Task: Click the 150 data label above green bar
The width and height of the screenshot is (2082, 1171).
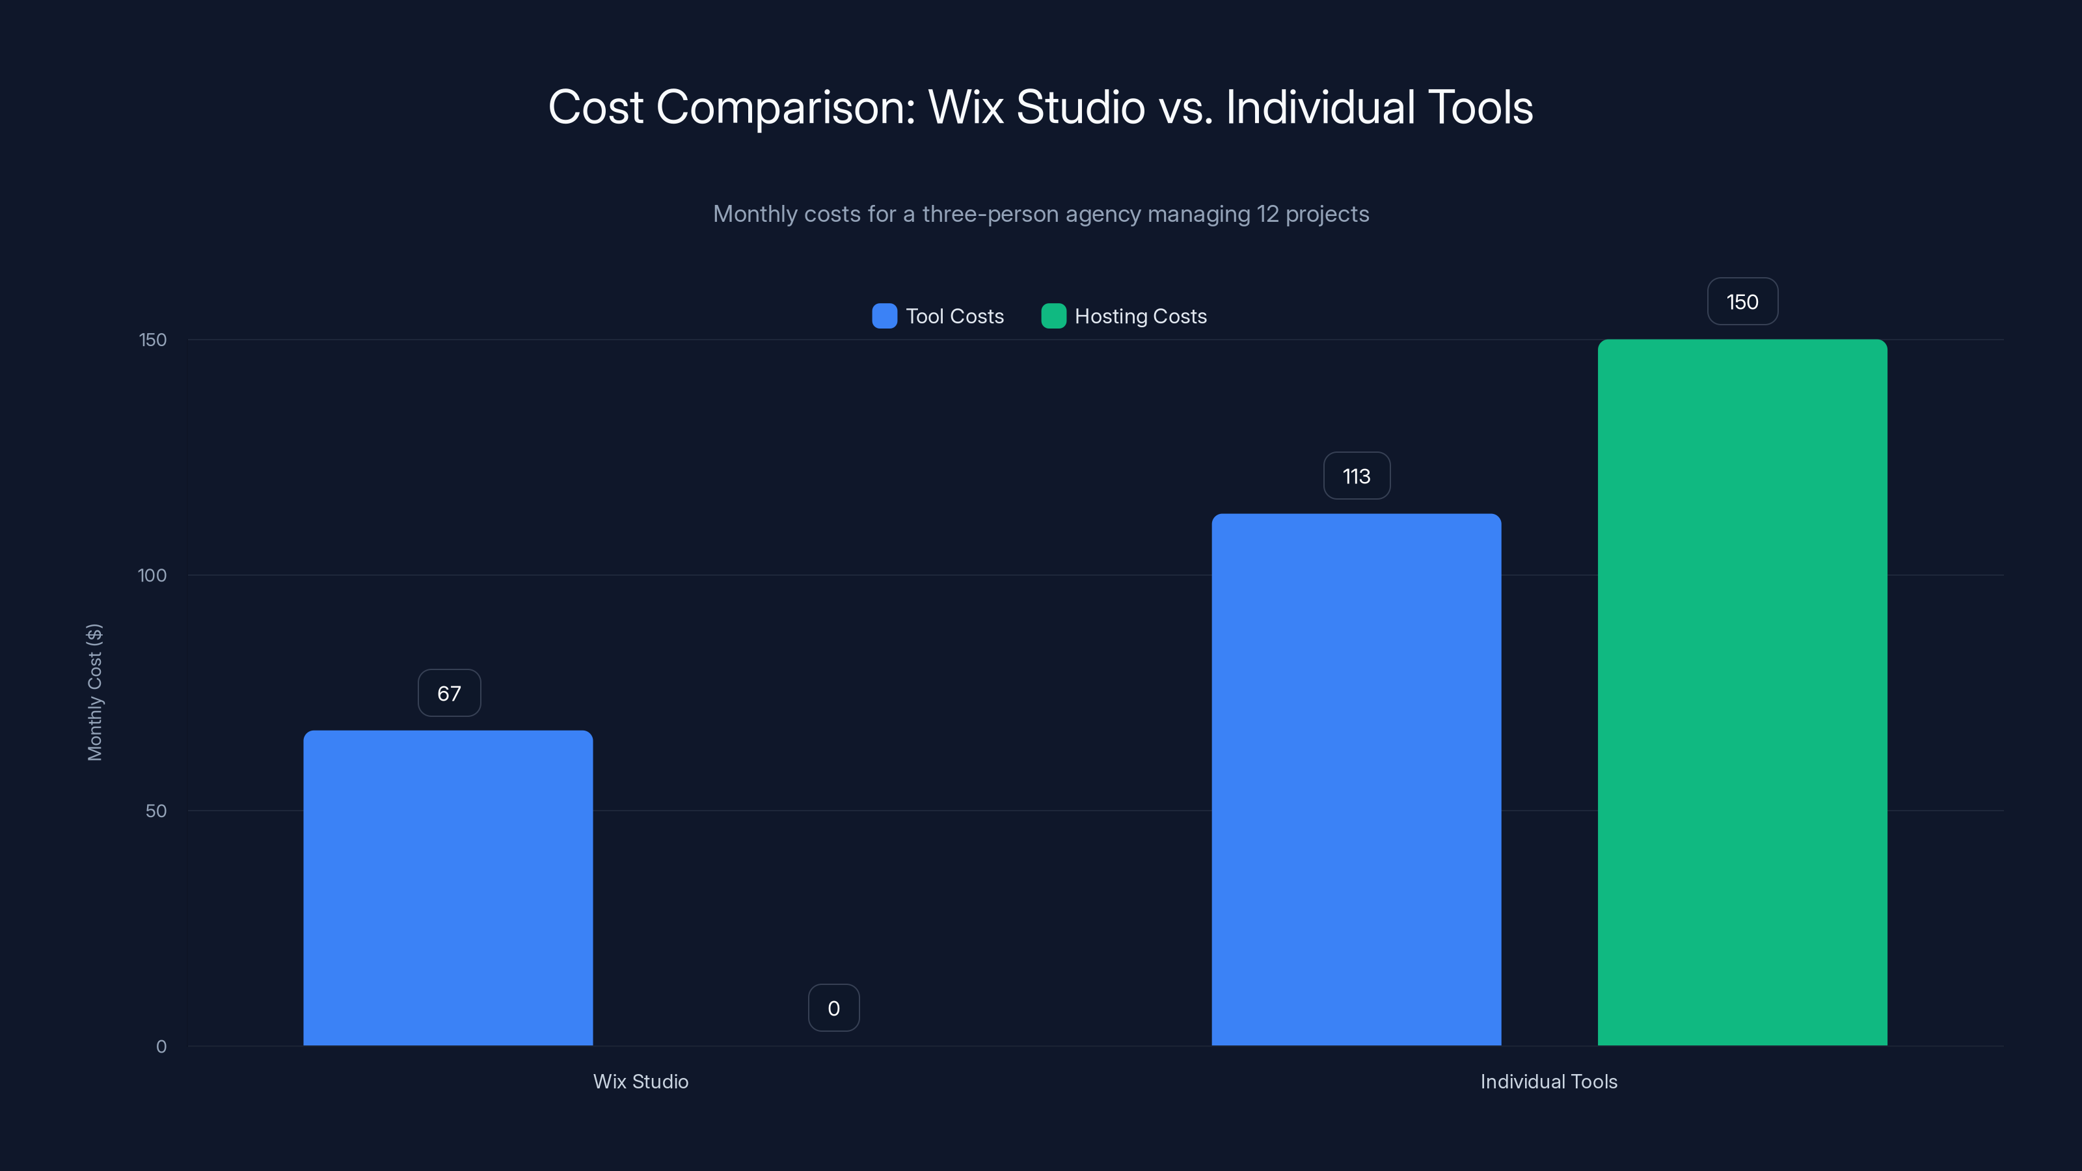Action: point(1742,301)
